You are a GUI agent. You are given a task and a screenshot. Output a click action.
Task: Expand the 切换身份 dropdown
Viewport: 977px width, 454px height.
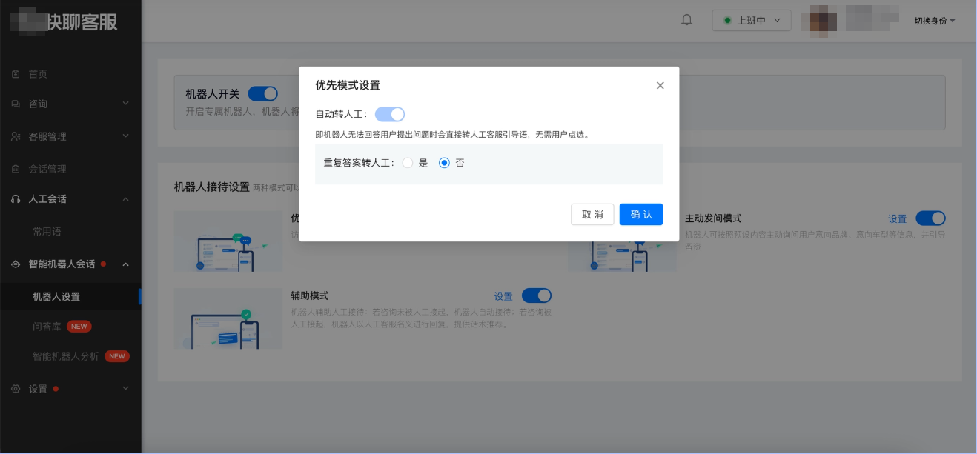(935, 21)
